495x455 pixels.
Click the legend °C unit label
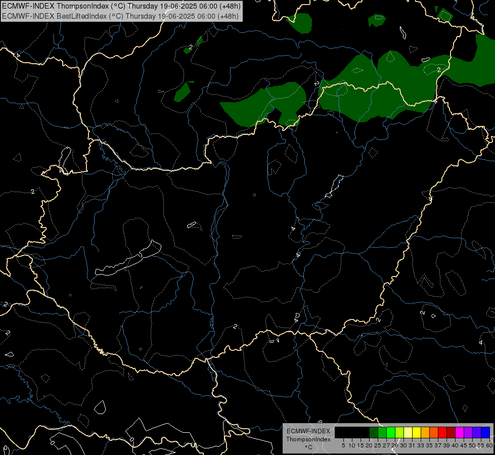[x=309, y=447]
